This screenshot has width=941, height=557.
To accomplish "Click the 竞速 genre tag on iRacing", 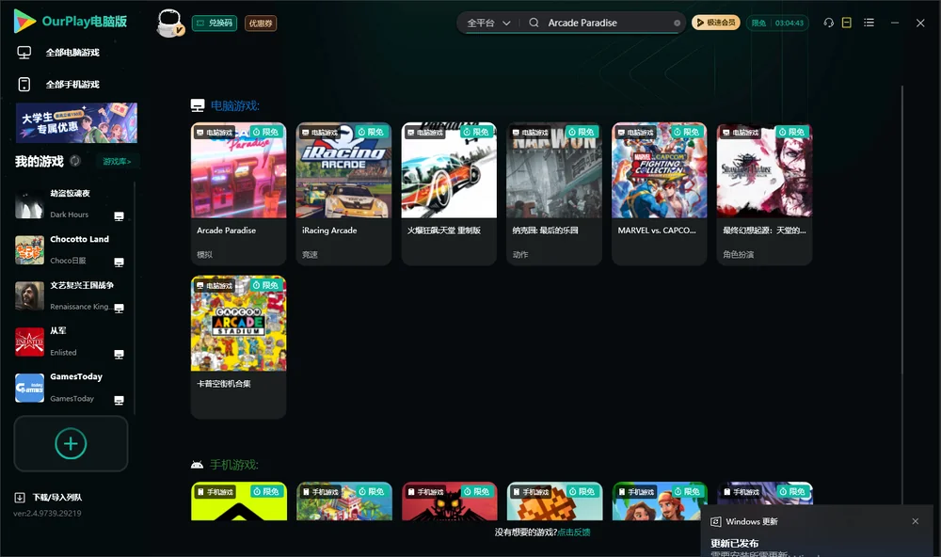I will pos(310,254).
